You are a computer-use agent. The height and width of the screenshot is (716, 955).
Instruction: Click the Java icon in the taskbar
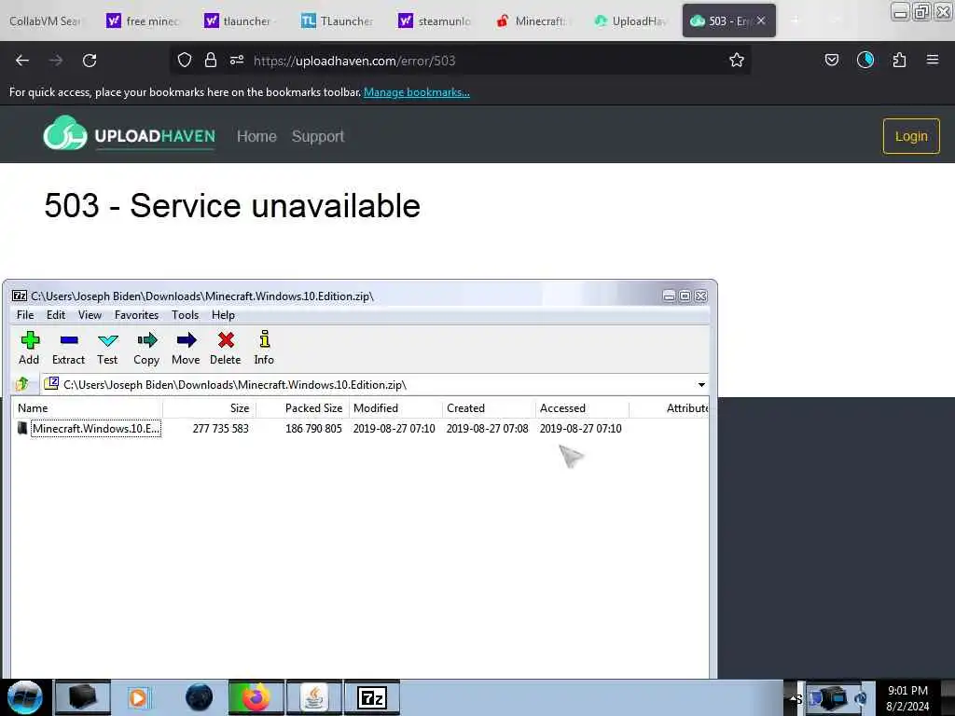coord(314,697)
